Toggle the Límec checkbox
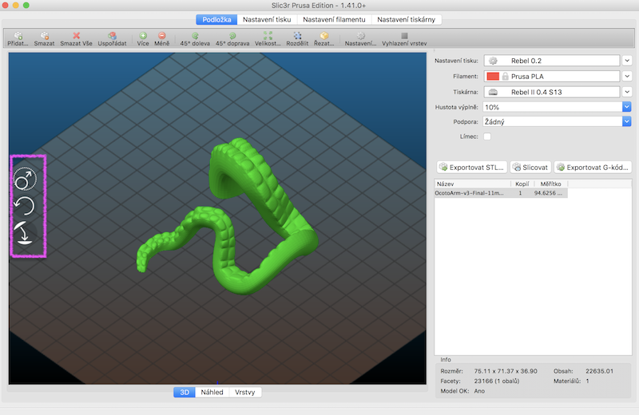639x415 pixels. coord(487,136)
